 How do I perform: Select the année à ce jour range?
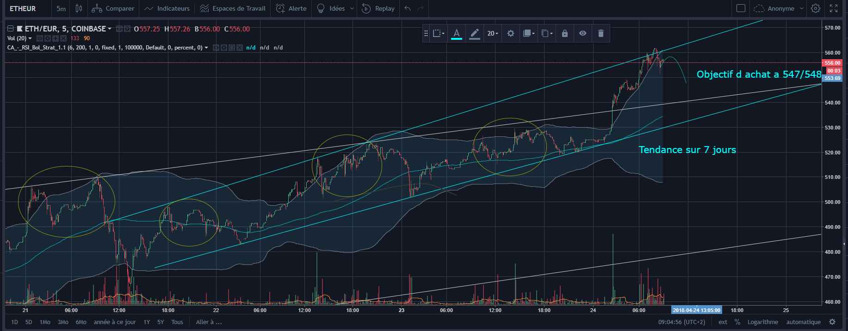115,322
